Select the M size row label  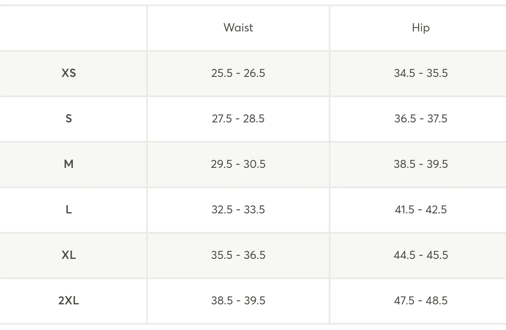tap(69, 164)
